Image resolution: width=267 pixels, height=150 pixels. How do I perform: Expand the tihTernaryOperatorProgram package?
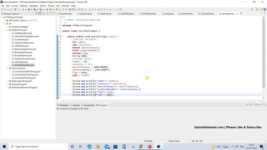8,87
